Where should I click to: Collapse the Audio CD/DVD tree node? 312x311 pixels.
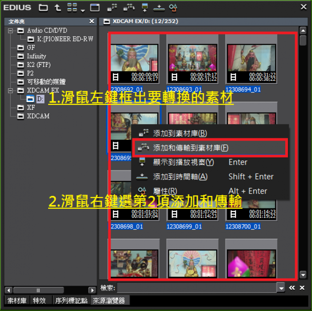(11, 31)
